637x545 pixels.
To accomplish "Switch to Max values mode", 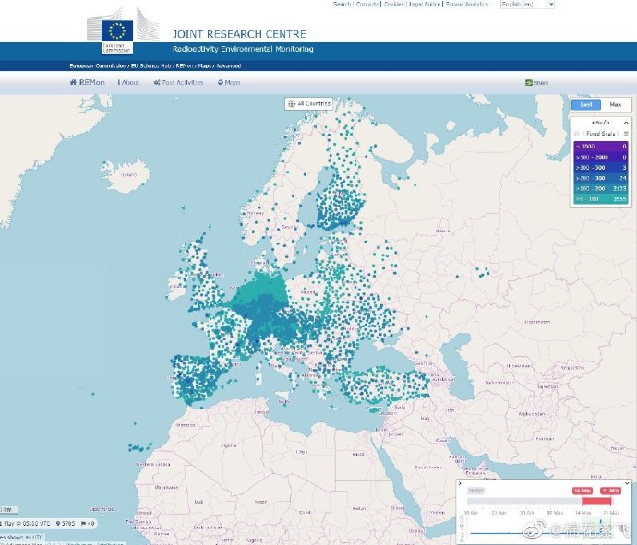I will (615, 105).
